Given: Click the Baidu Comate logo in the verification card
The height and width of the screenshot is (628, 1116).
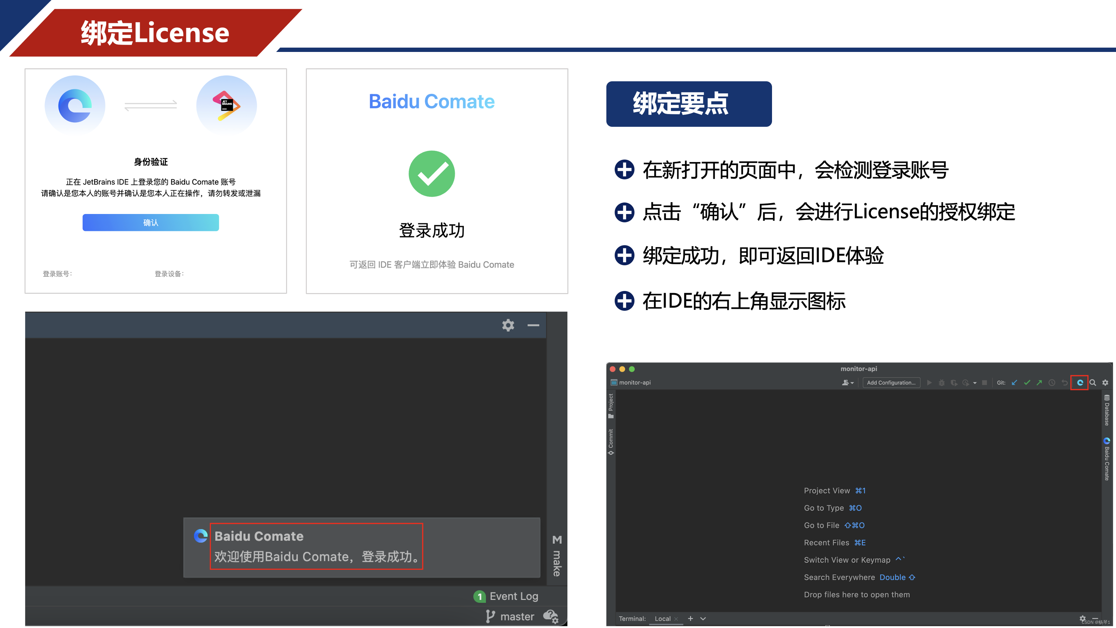Looking at the screenshot, I should click(75, 105).
